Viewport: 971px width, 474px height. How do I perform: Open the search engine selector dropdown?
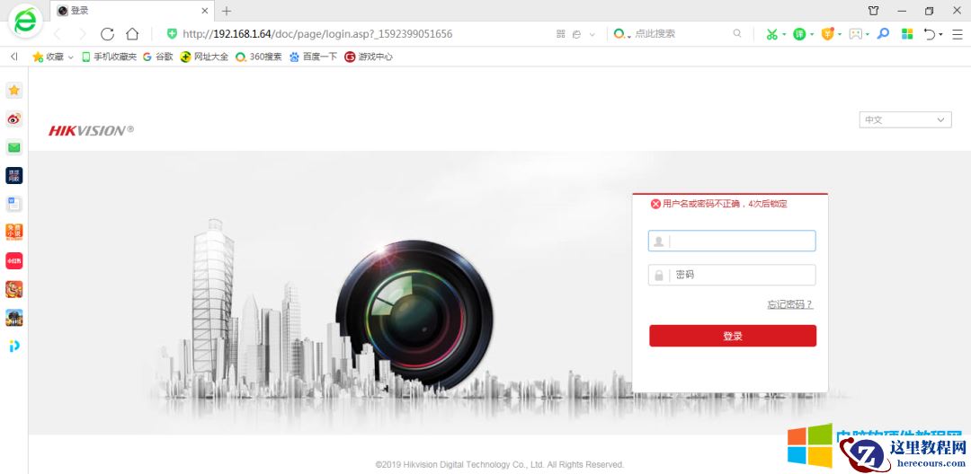622,34
